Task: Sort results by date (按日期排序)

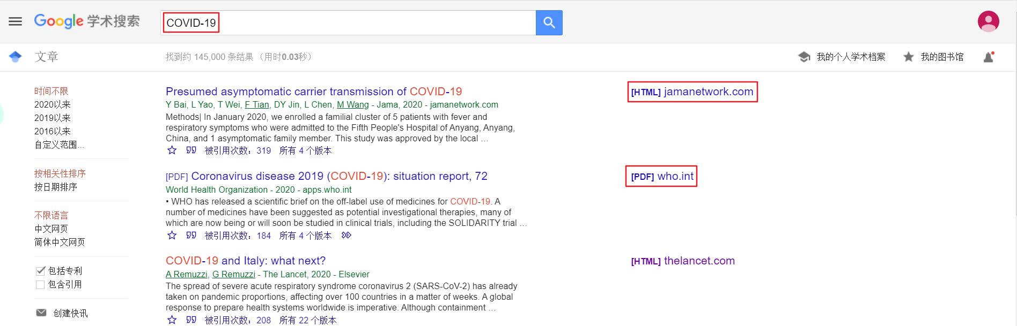Action: click(x=56, y=187)
